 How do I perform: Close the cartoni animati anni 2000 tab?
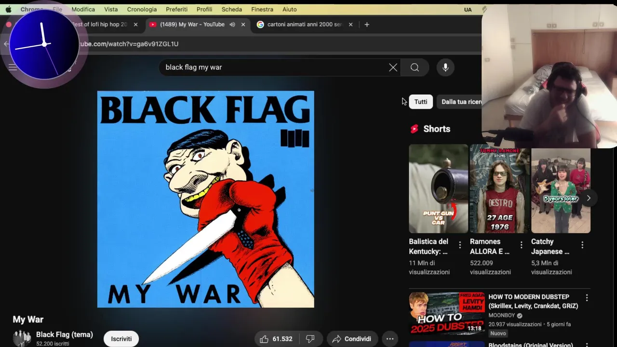[350, 25]
